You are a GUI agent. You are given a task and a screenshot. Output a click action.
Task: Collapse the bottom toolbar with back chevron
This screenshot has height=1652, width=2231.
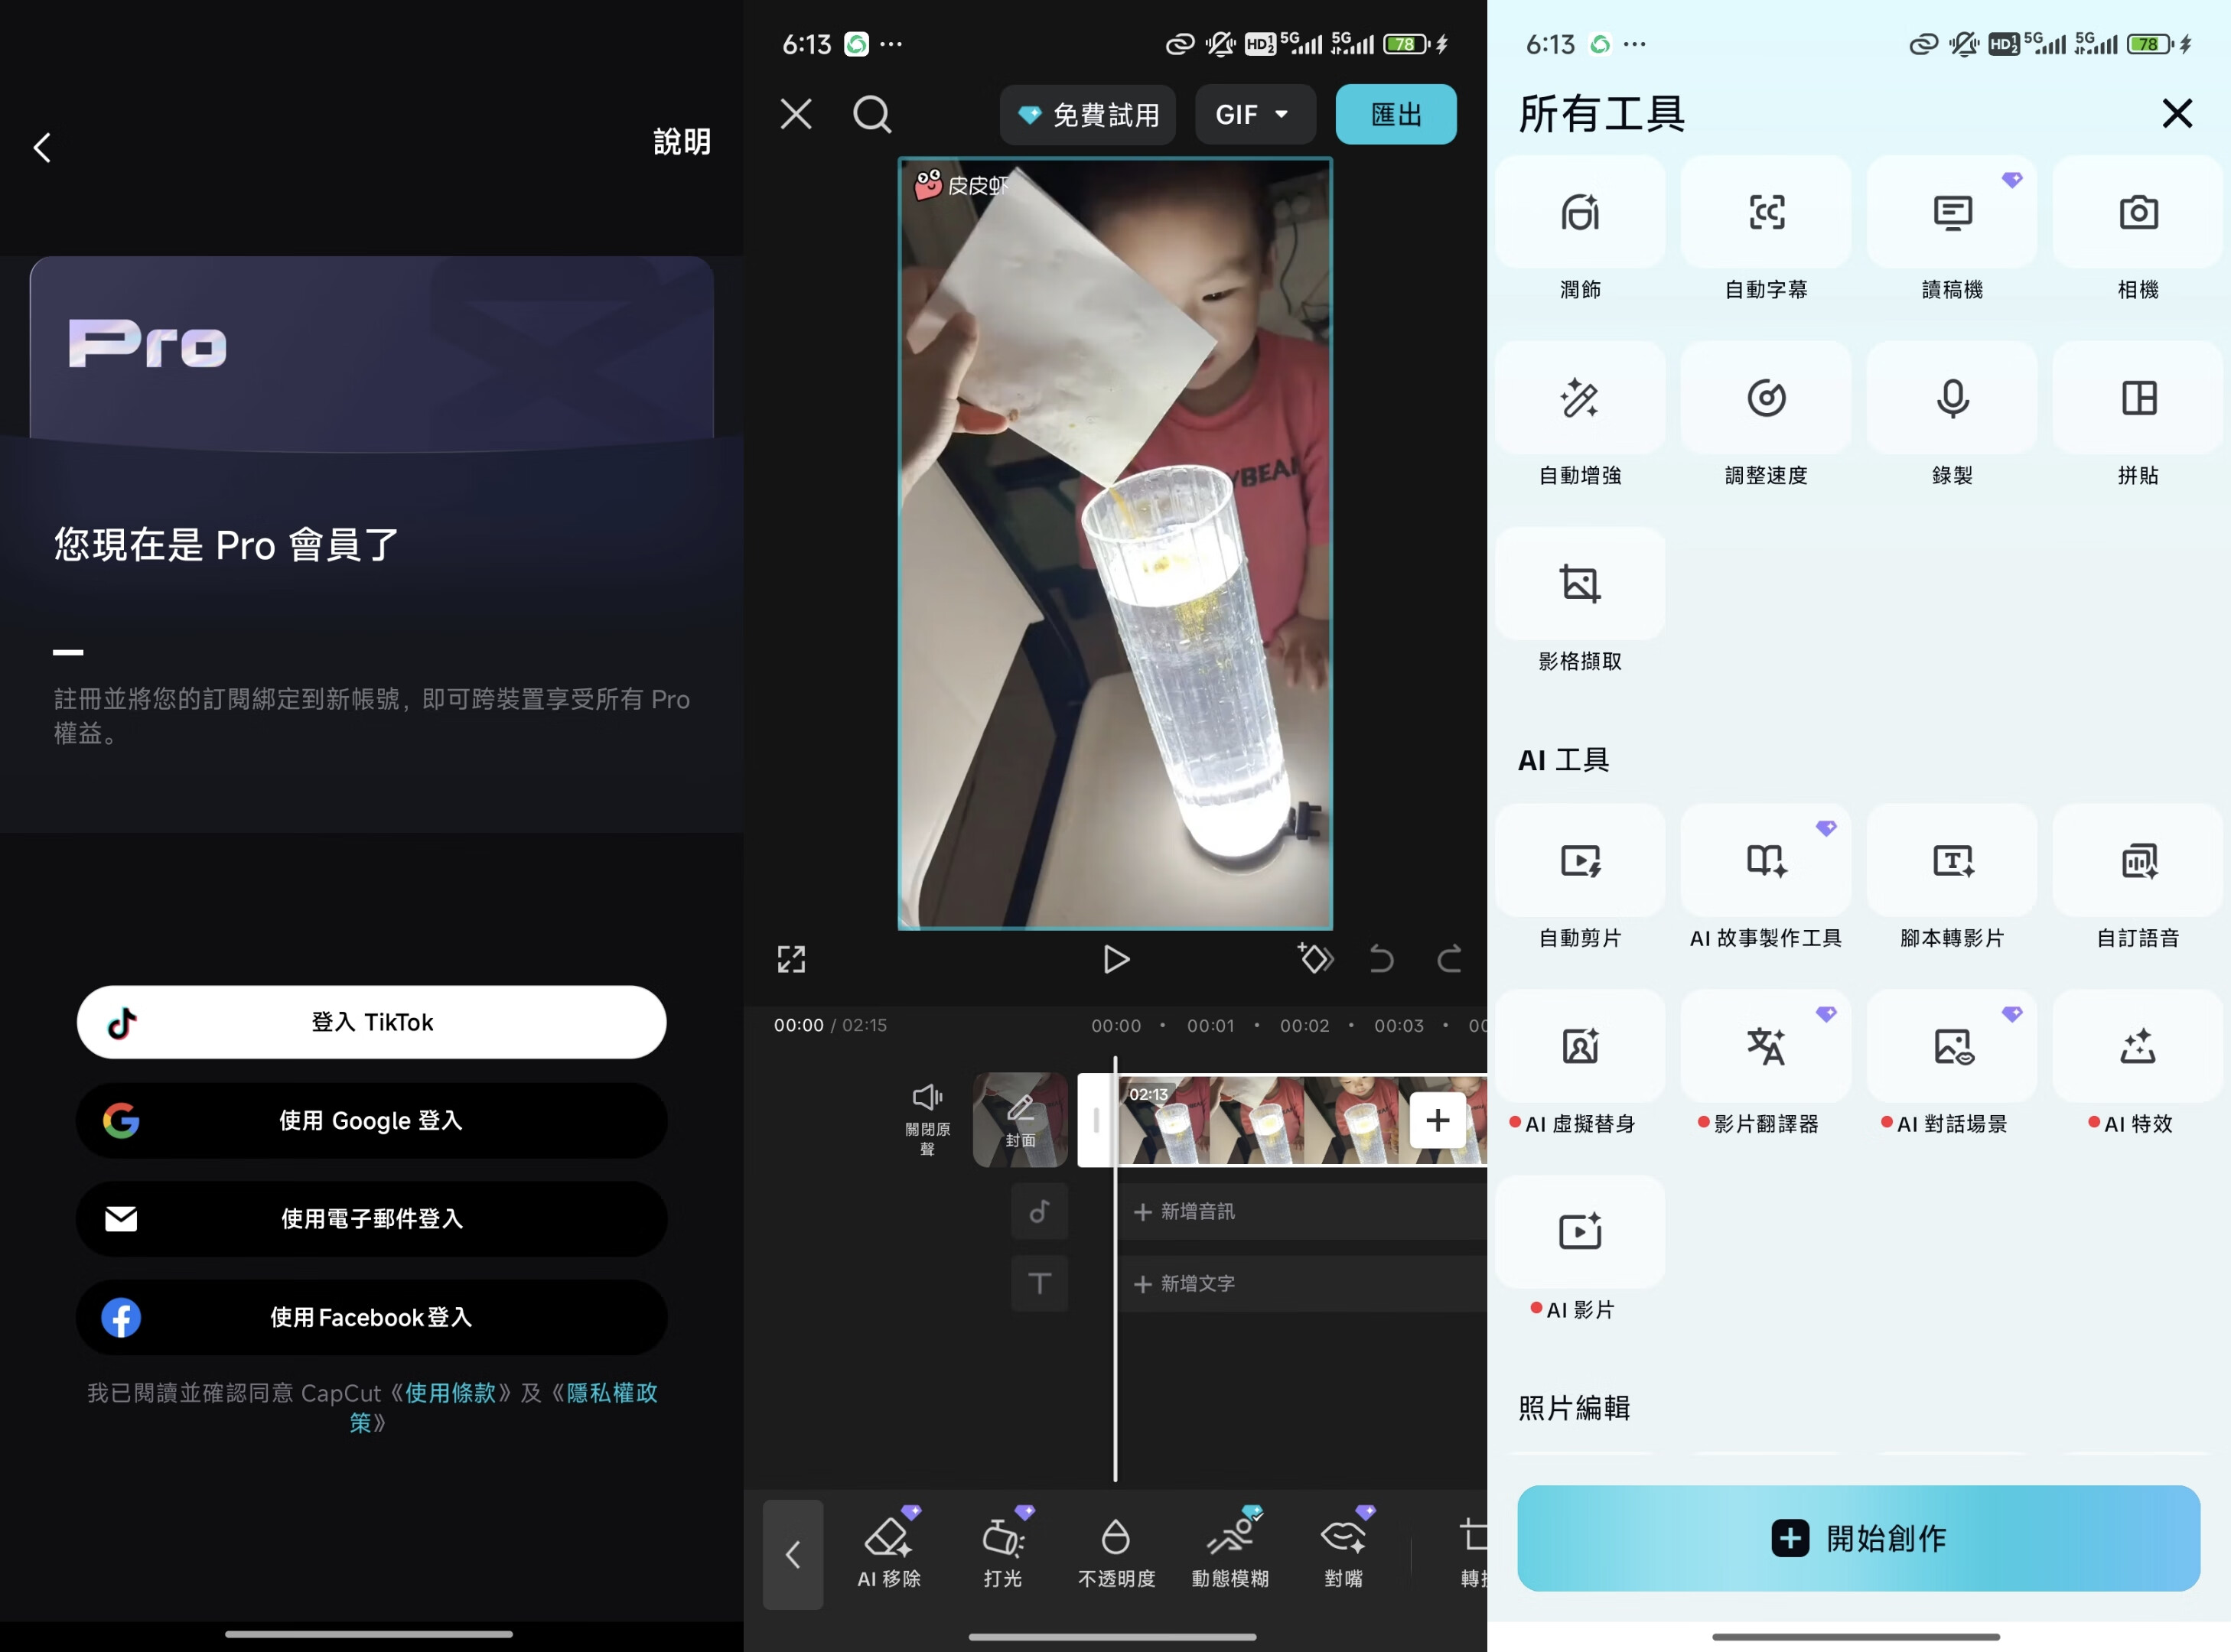793,1554
